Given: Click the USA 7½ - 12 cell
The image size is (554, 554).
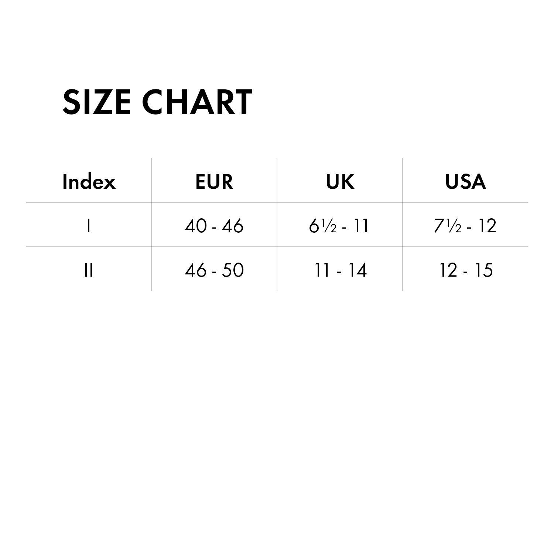Looking at the screenshot, I should pyautogui.click(x=465, y=226).
